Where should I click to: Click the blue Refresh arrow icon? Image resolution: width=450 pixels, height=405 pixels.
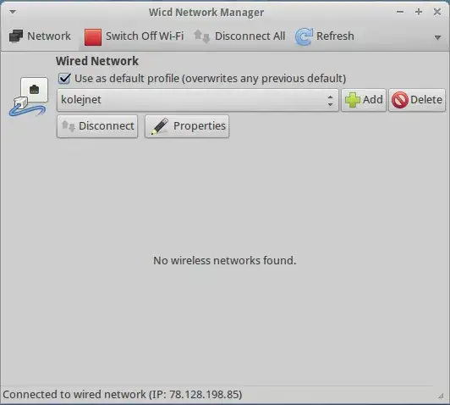[x=304, y=36]
